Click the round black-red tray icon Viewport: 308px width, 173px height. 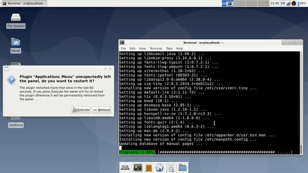(294, 3)
